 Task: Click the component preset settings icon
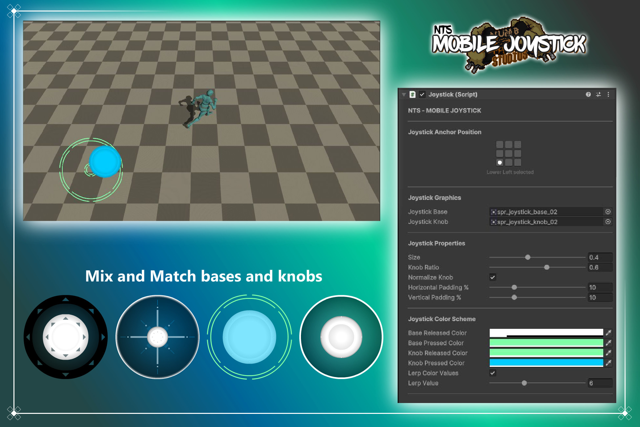[598, 95]
